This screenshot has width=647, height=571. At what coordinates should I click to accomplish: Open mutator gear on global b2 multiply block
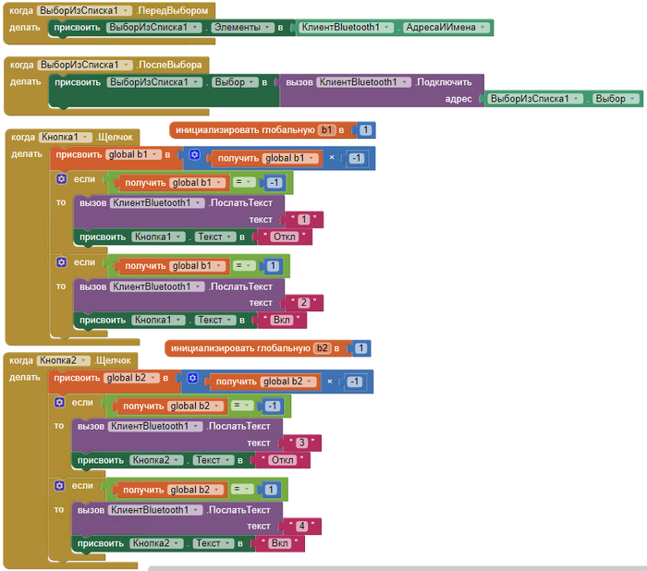(x=192, y=378)
